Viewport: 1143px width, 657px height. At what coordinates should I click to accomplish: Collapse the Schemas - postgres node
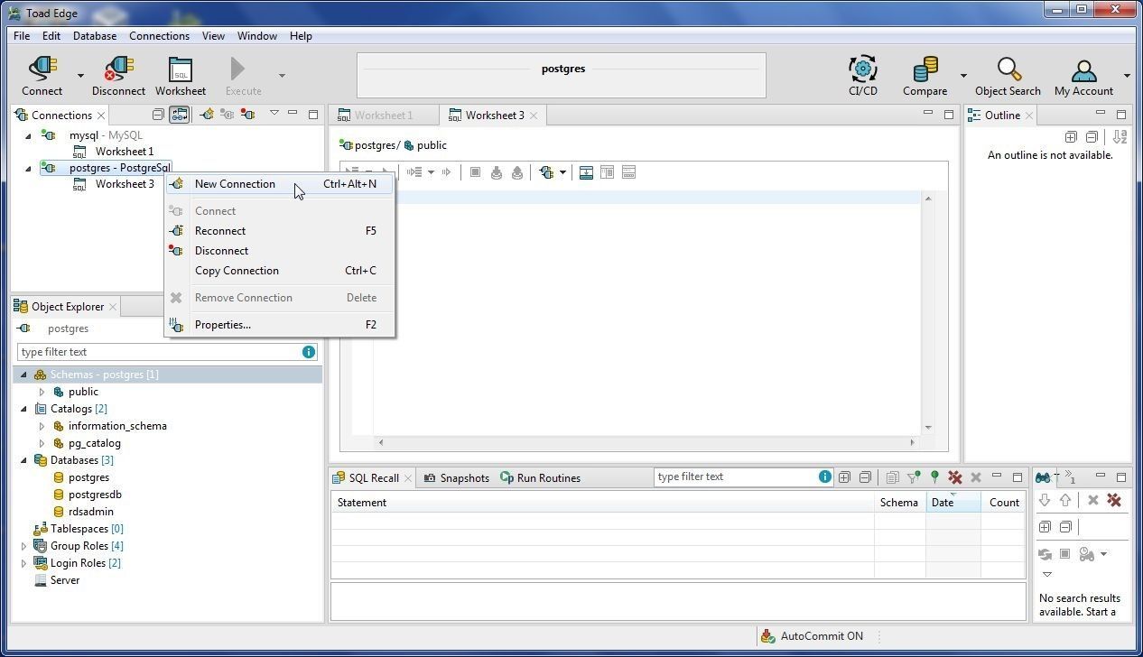point(24,375)
